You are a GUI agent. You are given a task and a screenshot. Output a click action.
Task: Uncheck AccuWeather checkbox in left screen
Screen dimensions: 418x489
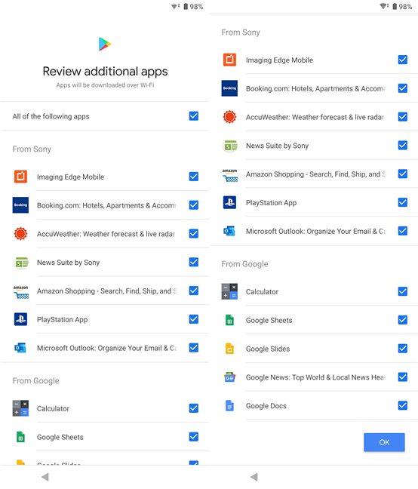(194, 234)
